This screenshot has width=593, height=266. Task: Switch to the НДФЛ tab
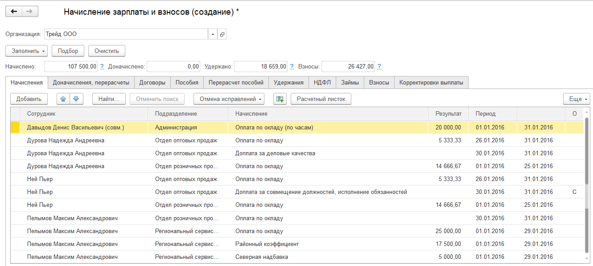[x=322, y=82]
